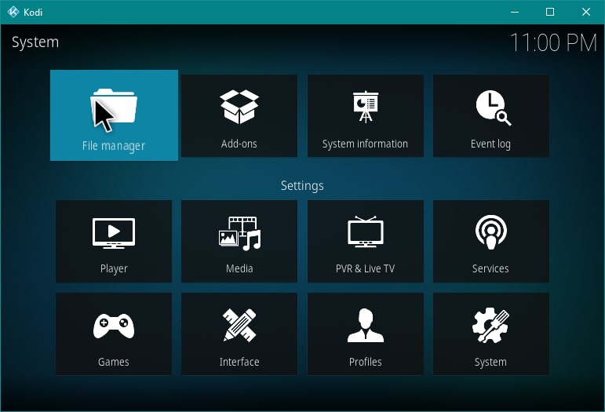Click the Event log label

pos(490,144)
